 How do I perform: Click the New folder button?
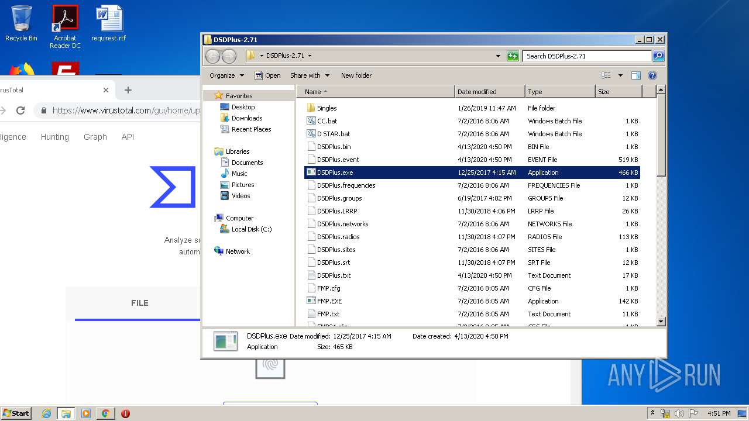[x=356, y=75]
